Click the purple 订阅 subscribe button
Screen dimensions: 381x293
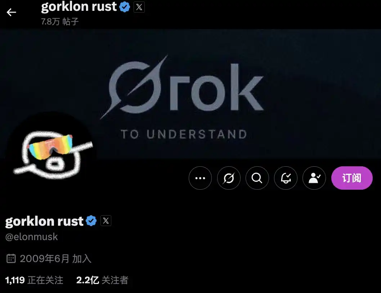(x=352, y=178)
